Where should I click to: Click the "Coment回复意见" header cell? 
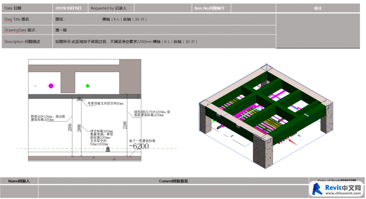pyautogui.click(x=173, y=181)
